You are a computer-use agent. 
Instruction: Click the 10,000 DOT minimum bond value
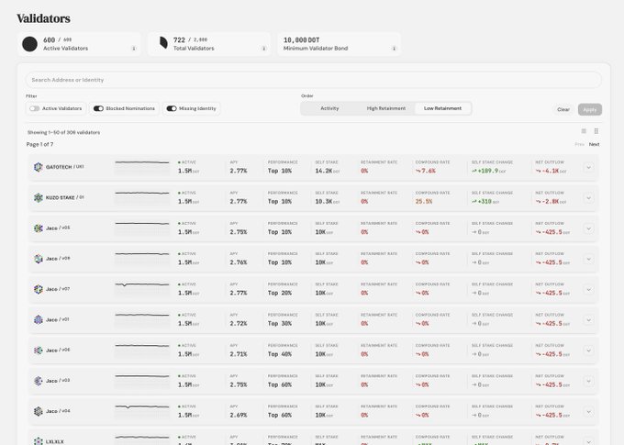point(302,40)
